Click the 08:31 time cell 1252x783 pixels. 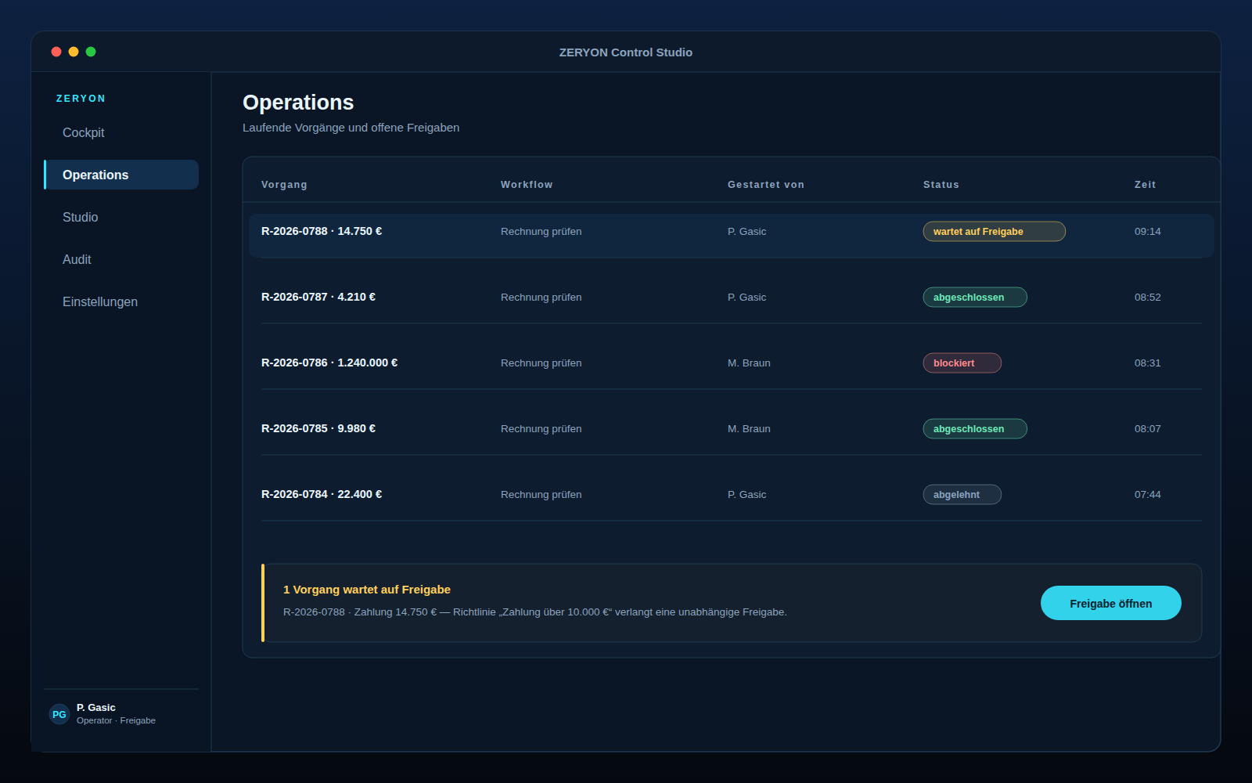1147,363
